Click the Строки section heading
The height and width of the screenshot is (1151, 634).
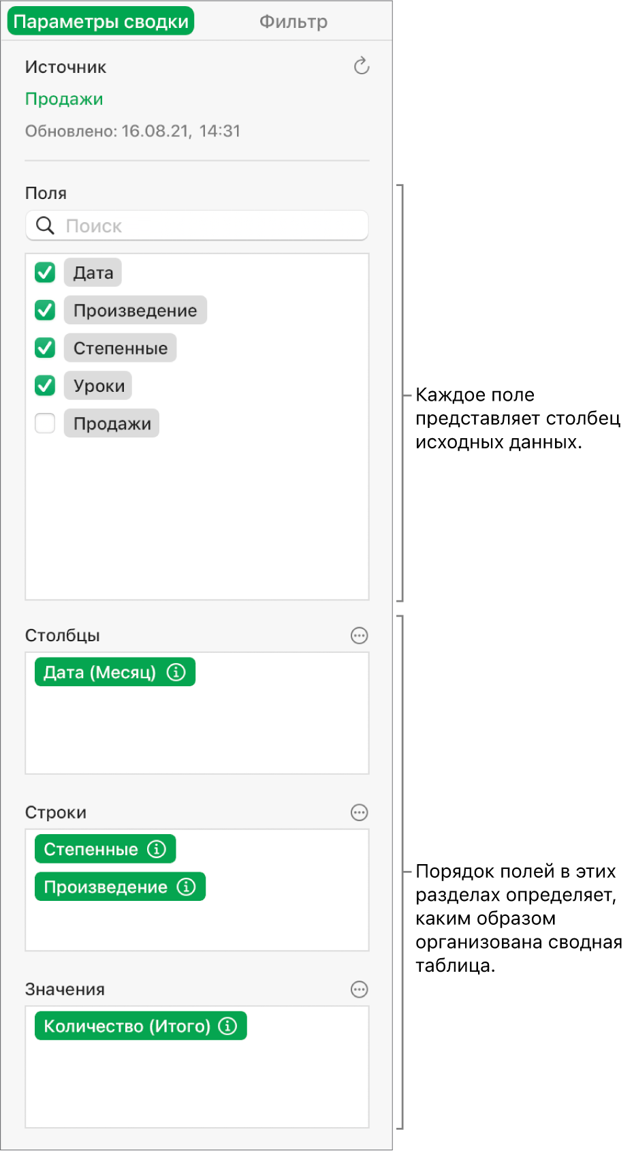56,812
